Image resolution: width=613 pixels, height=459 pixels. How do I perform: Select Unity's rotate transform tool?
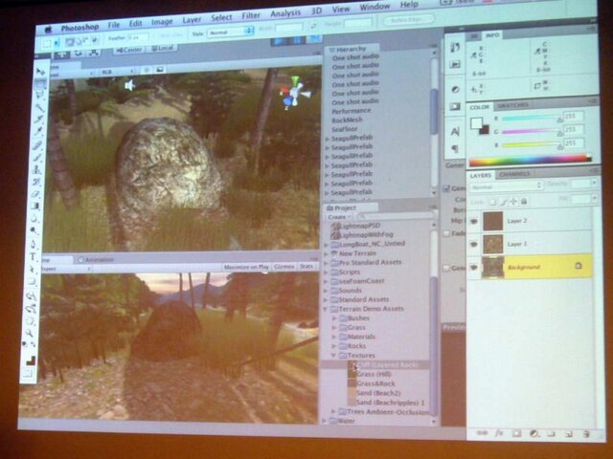(x=79, y=53)
